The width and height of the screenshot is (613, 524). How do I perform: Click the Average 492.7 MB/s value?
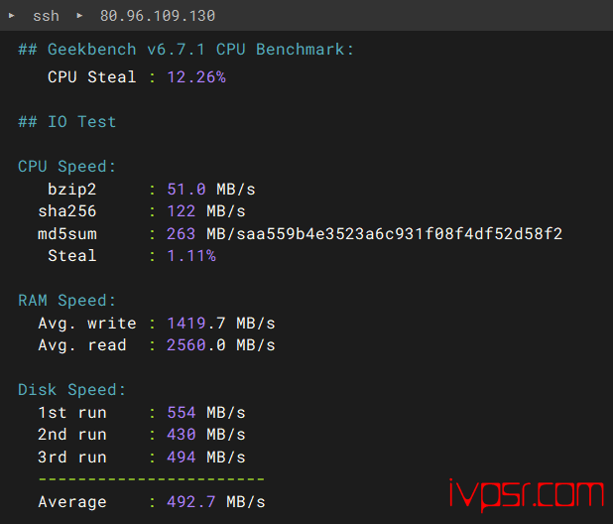pyautogui.click(x=216, y=502)
